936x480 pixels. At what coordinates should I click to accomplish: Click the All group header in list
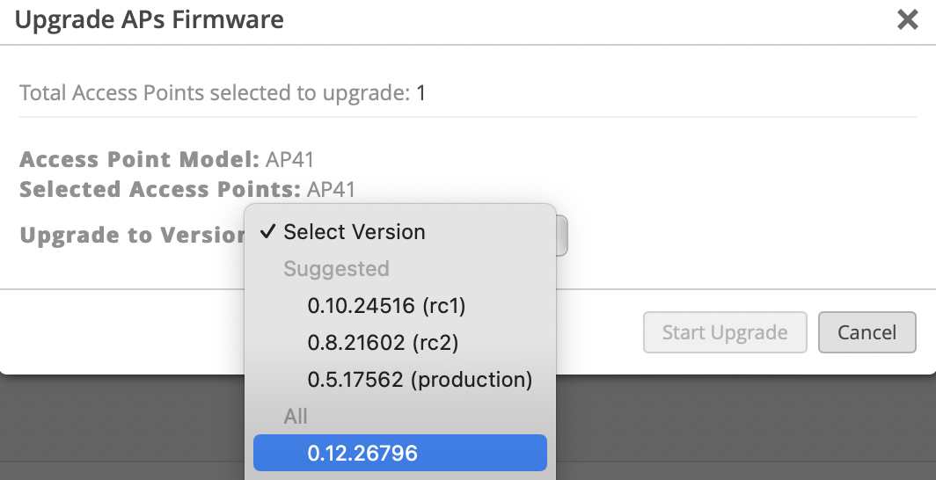click(296, 417)
